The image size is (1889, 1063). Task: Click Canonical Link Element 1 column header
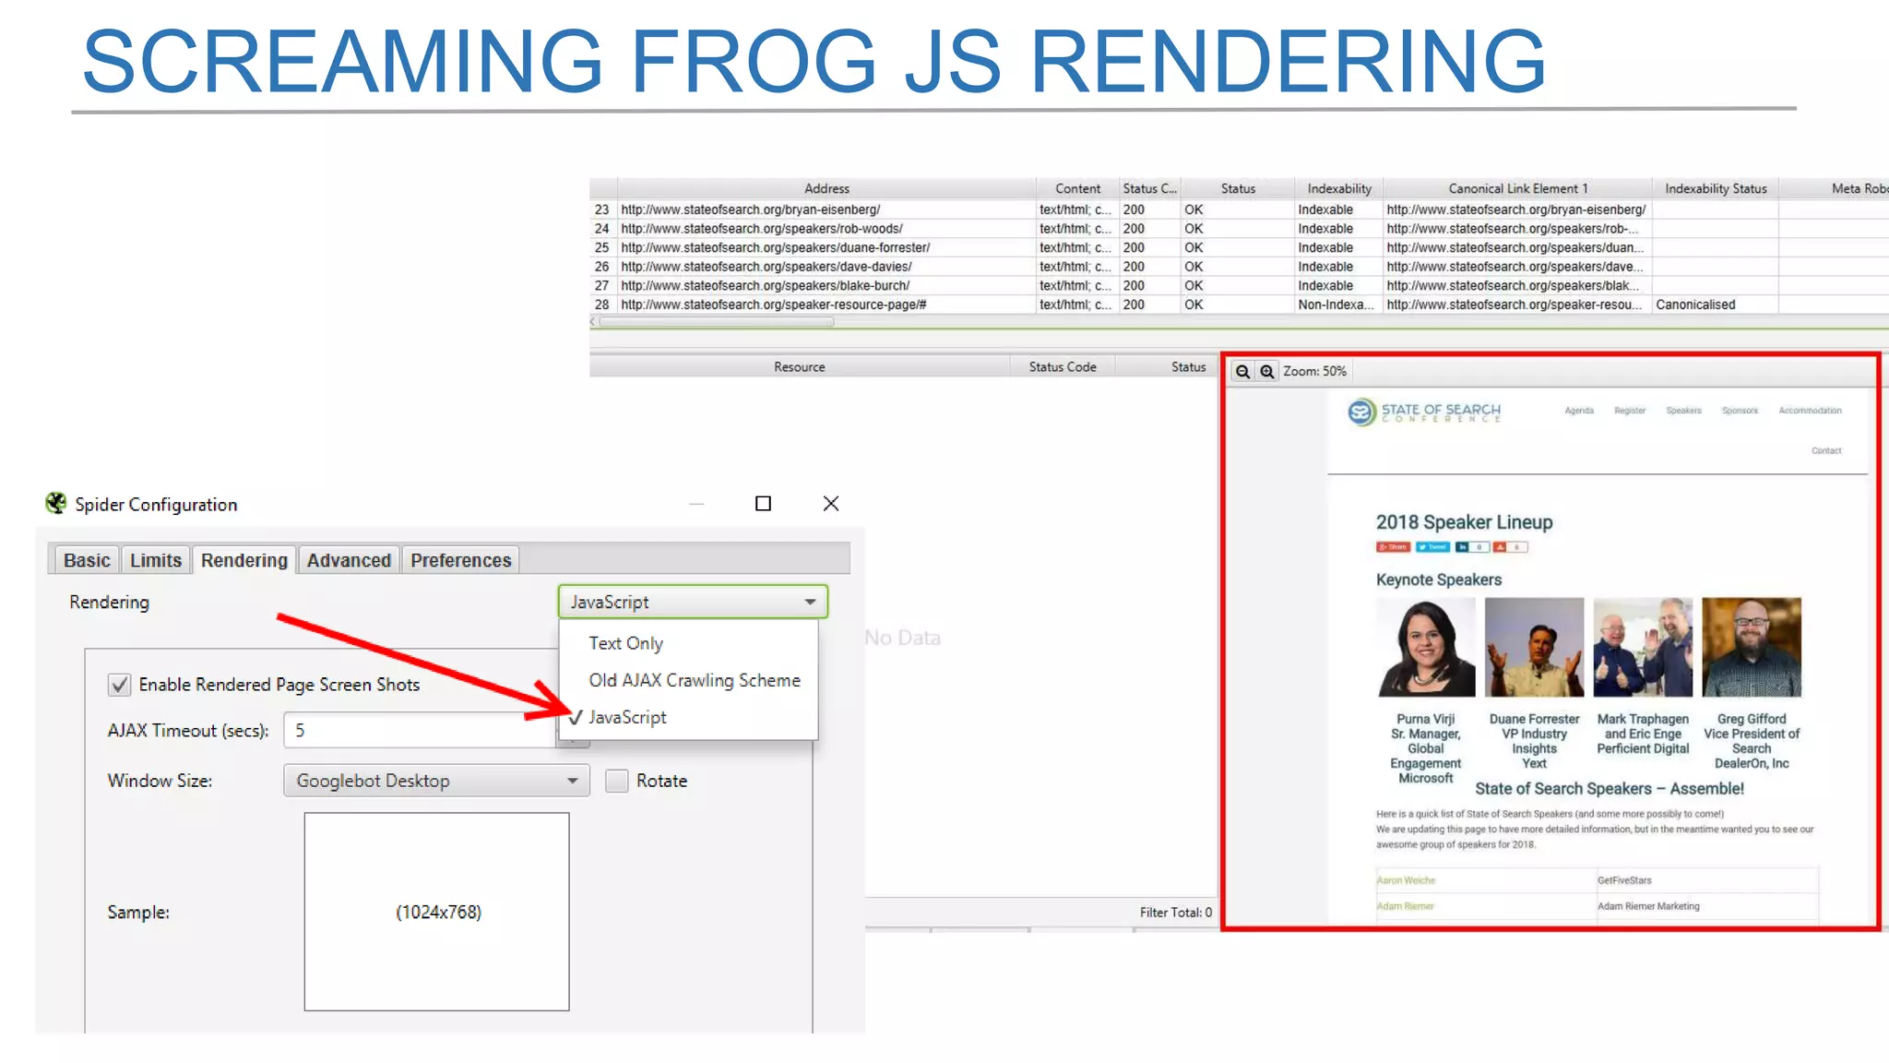coord(1518,188)
